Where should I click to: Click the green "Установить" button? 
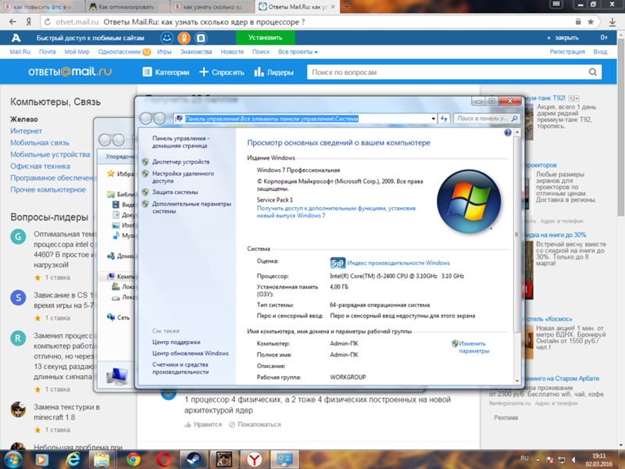[266, 38]
